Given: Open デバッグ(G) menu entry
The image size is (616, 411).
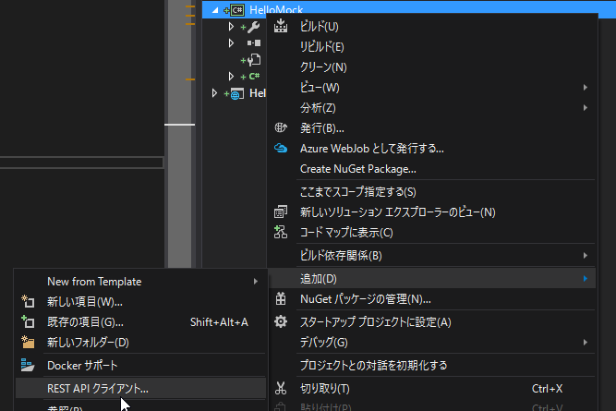Looking at the screenshot, I should click(x=432, y=343).
